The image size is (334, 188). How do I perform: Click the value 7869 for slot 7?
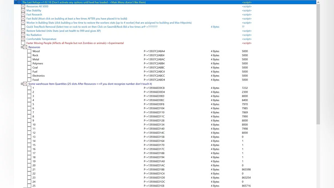point(245,113)
